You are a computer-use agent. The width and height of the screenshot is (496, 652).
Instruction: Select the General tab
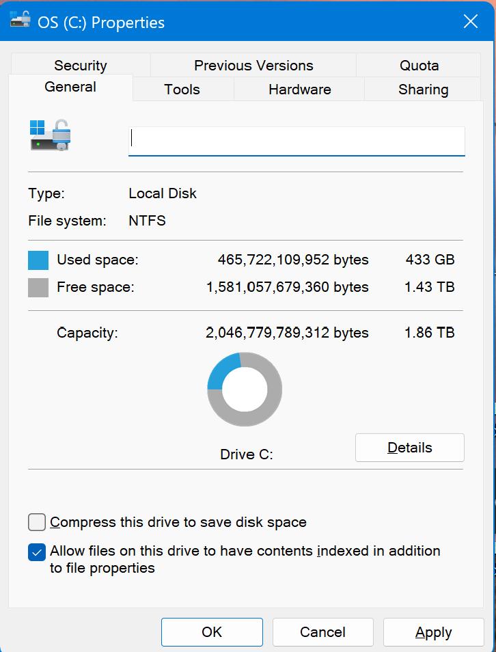(x=70, y=87)
